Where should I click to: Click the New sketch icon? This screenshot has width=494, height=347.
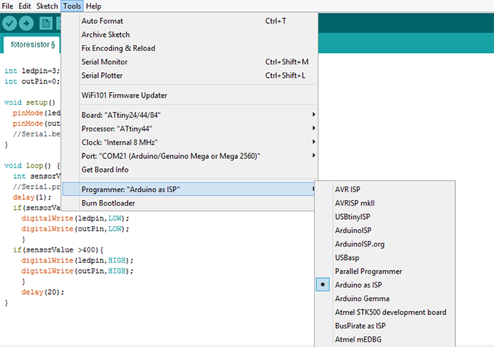point(45,23)
